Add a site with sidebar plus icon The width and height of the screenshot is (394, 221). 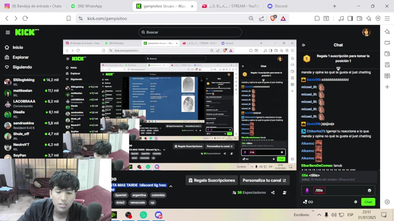pyautogui.click(x=387, y=87)
